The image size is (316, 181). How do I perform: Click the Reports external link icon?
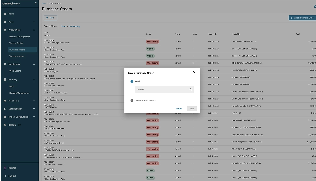20,125
